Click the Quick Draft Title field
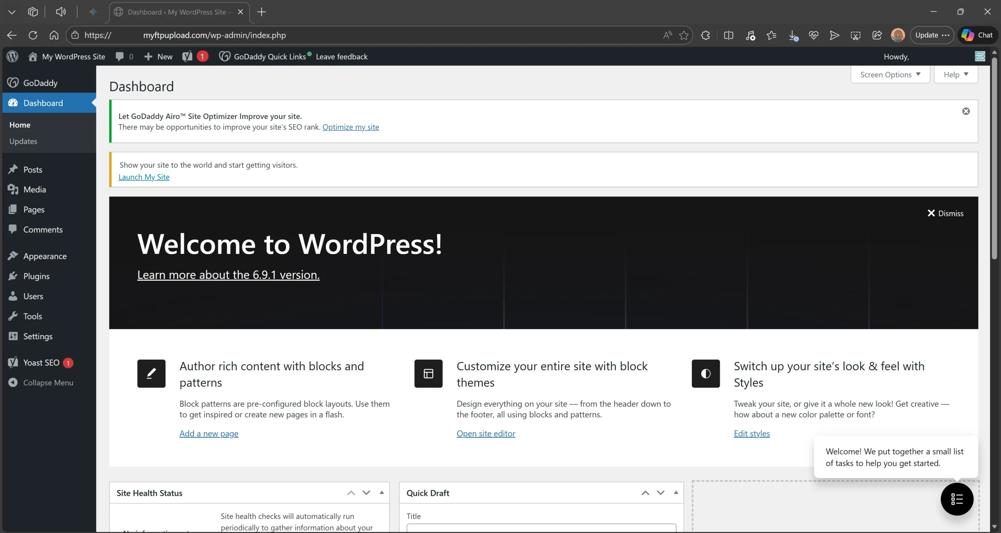This screenshot has height=533, width=1001. [x=541, y=528]
